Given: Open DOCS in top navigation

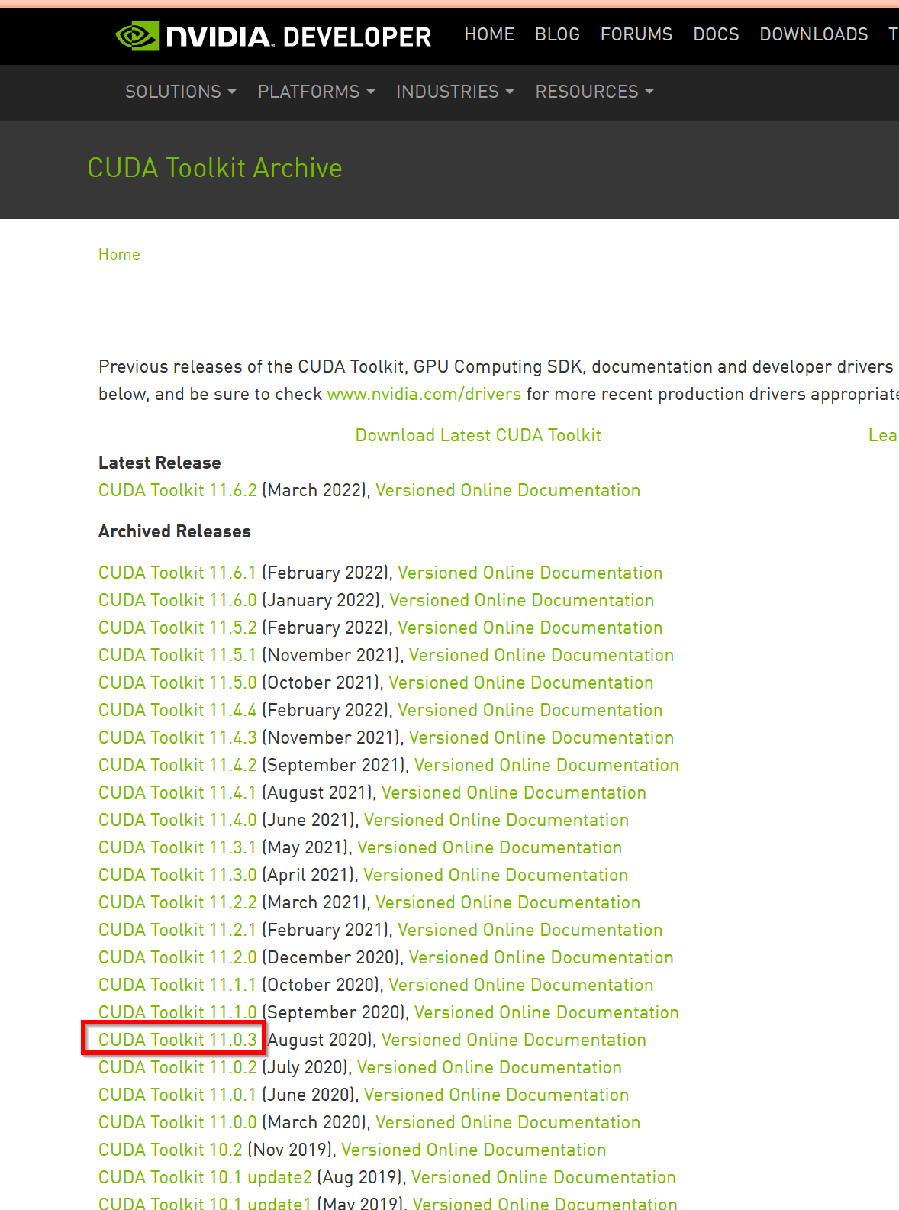Looking at the screenshot, I should [x=716, y=34].
